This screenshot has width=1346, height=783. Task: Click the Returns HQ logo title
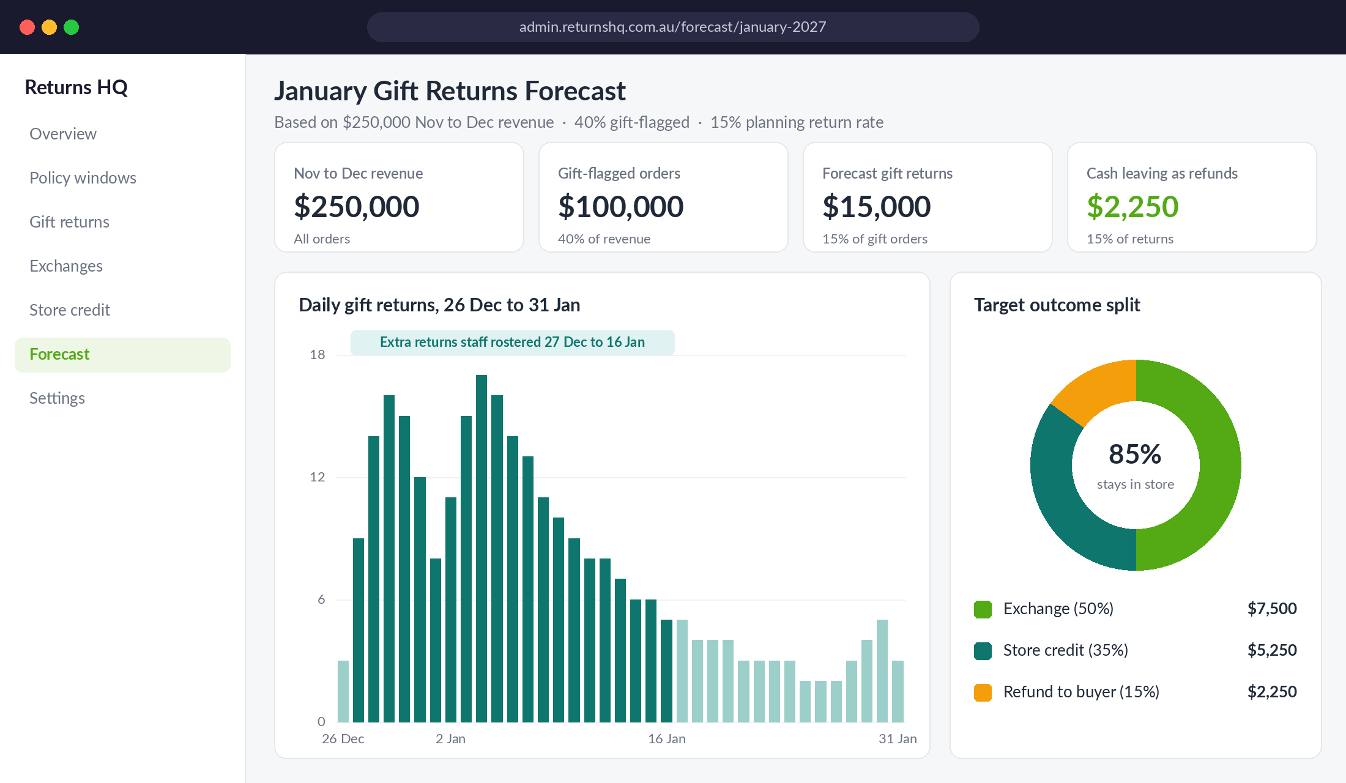(76, 87)
